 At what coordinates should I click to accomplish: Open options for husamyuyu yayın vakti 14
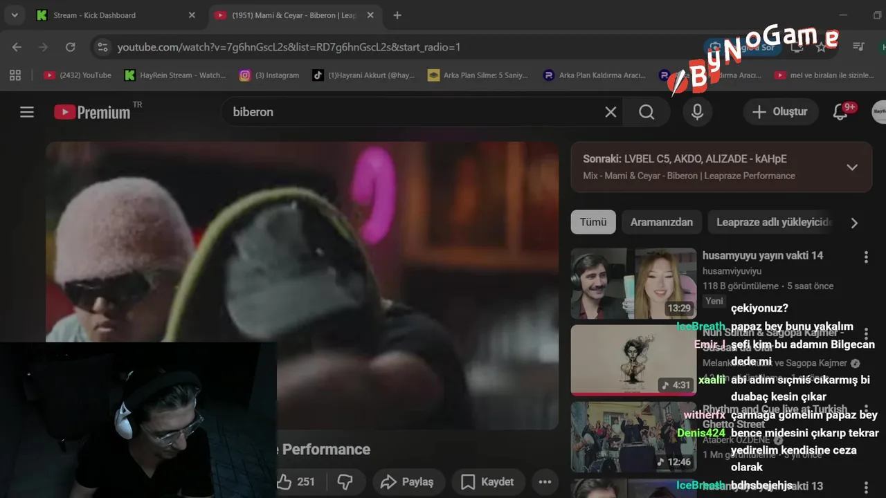click(866, 257)
